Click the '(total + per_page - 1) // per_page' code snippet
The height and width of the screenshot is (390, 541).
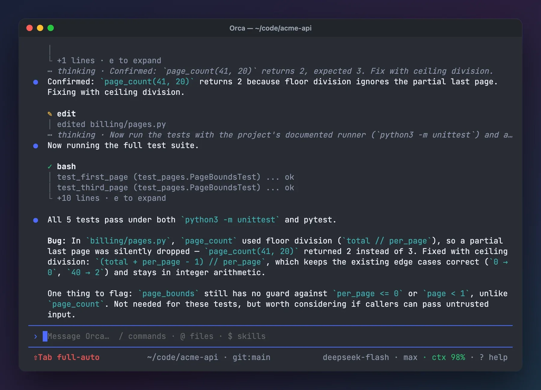[180, 262]
